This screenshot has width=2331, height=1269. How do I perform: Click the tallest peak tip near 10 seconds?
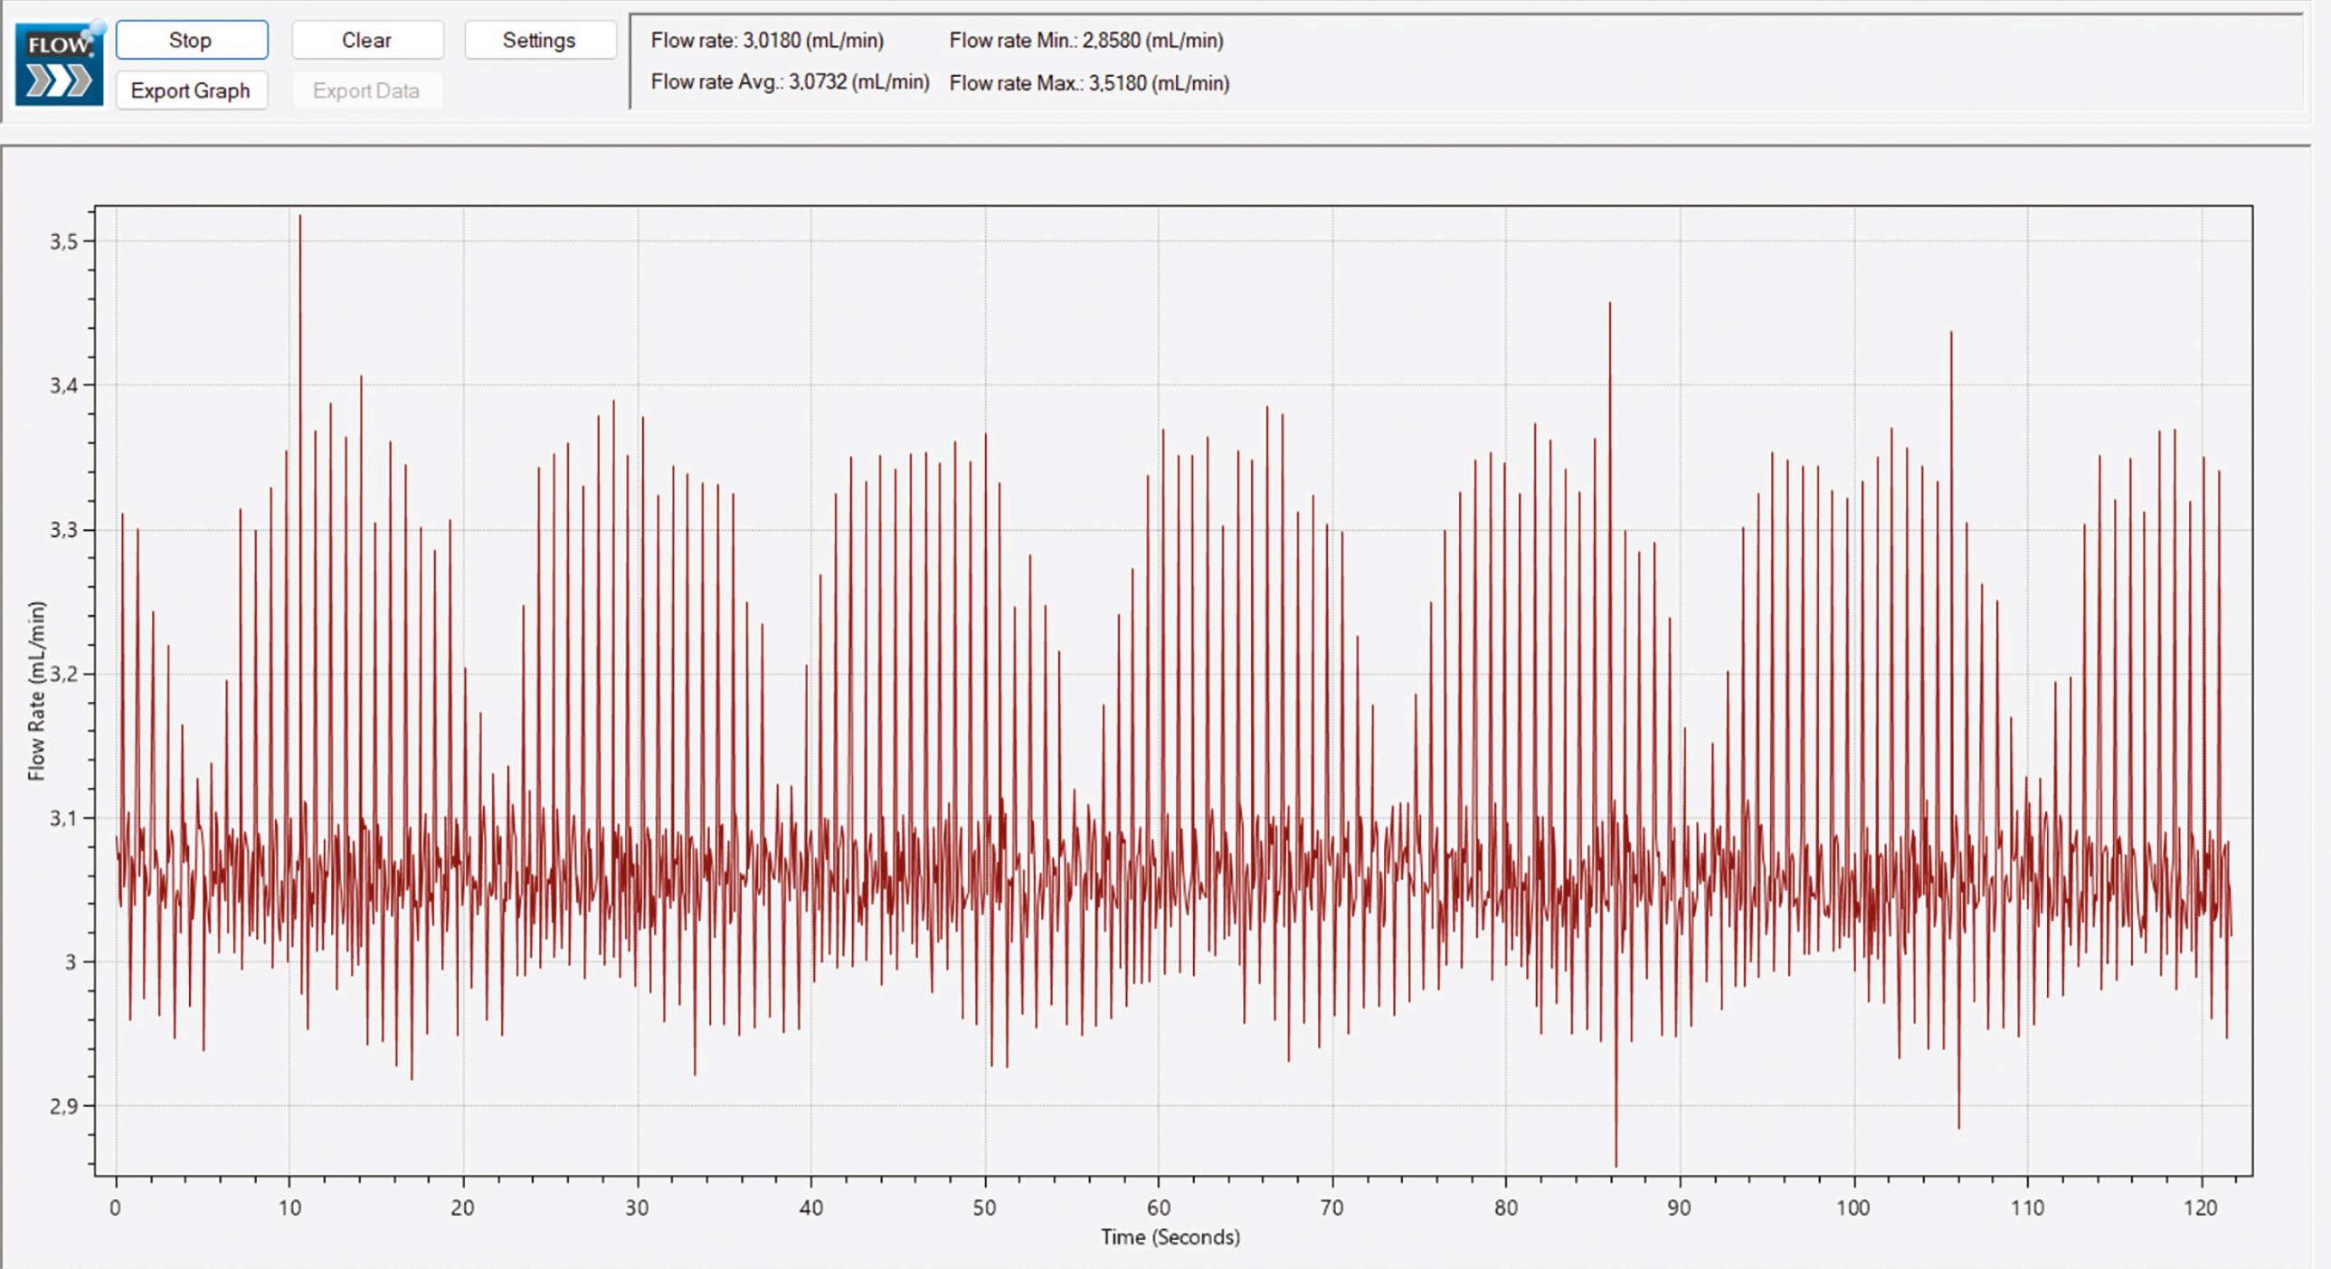tap(299, 217)
